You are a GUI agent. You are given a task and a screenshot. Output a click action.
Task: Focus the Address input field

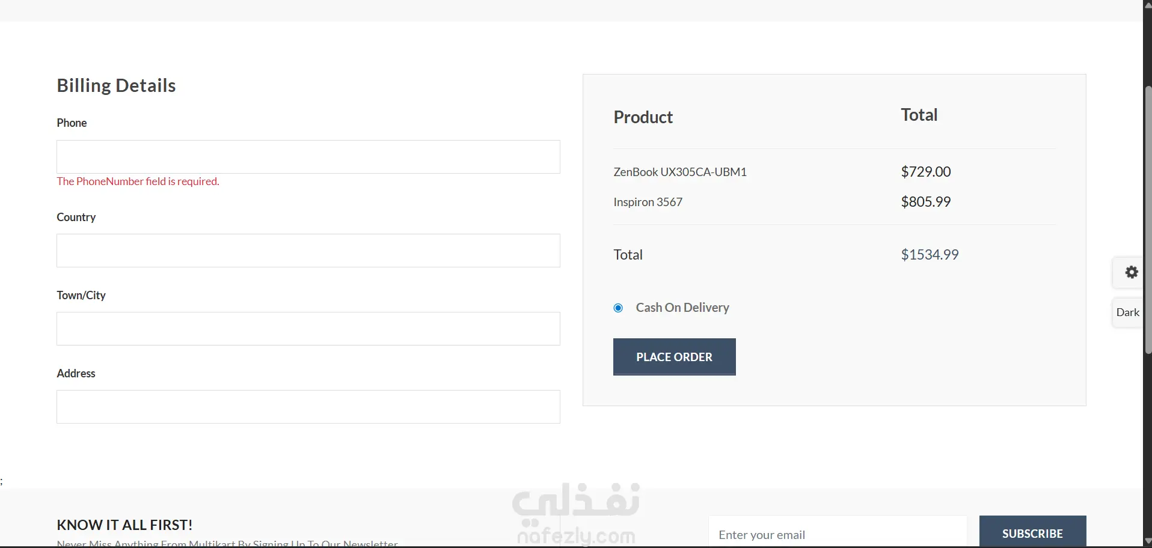click(308, 407)
